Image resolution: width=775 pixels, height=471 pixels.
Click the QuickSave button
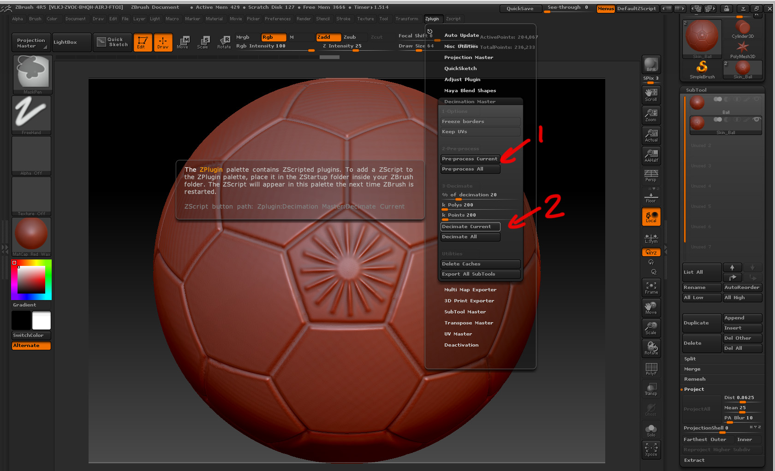520,8
